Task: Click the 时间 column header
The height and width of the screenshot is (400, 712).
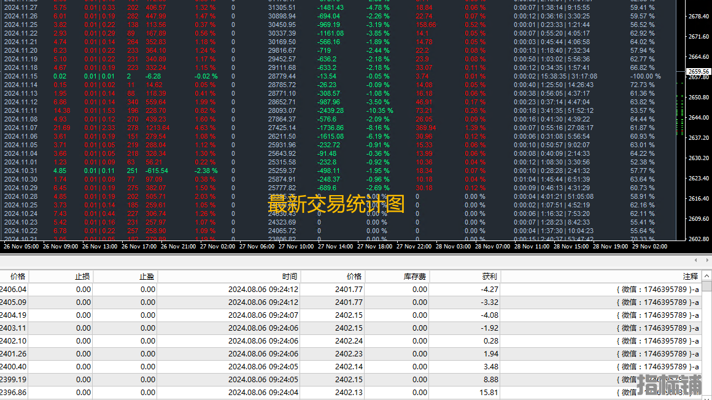Action: [290, 277]
